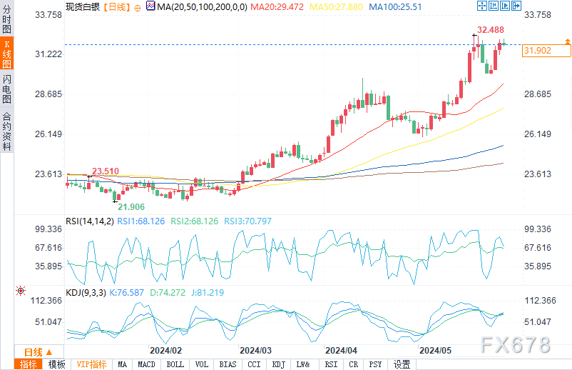The height and width of the screenshot is (370, 572).
Task: Click the RSI2:68.126 value
Action: tap(195, 221)
